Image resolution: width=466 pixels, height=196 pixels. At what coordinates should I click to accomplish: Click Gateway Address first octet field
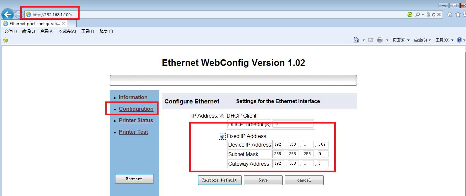click(x=278, y=163)
